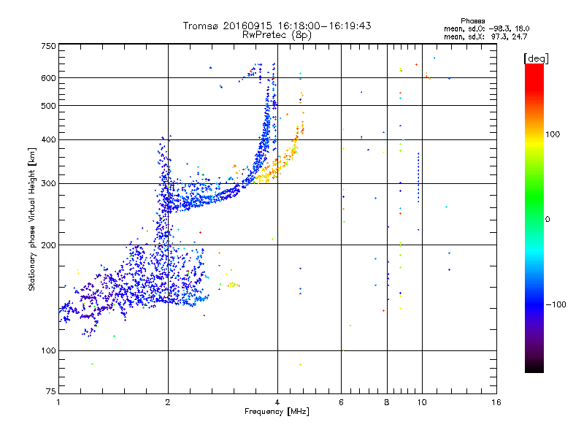Click the y-axis label '600'
Screen dimensions: 584x438
[48, 78]
